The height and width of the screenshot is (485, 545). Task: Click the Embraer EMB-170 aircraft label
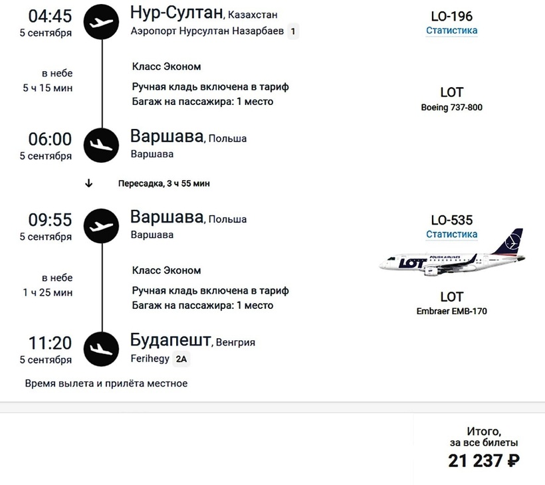[x=452, y=311]
